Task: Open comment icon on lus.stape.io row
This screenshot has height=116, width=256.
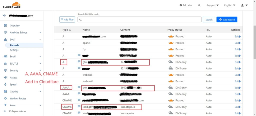Action: 79,113
